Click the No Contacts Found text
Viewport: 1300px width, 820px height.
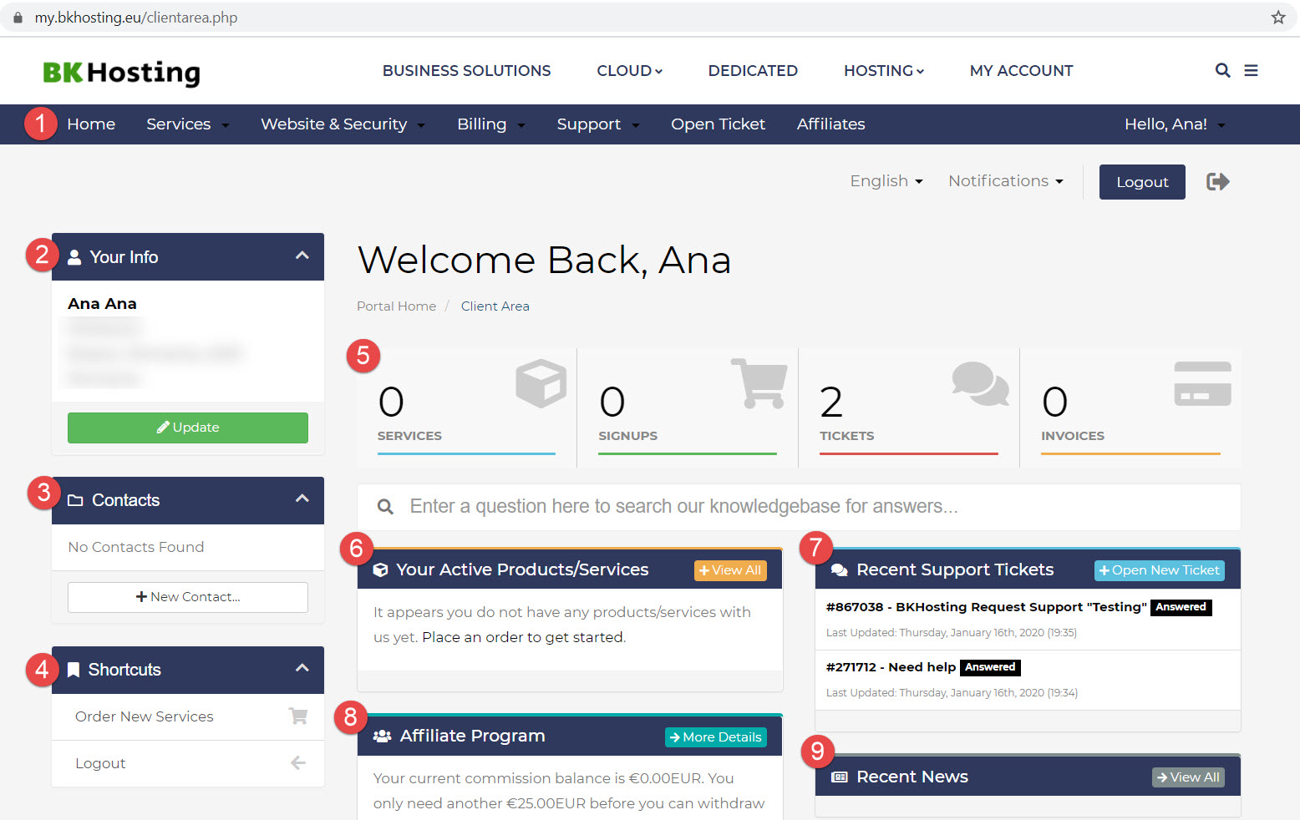[136, 547]
